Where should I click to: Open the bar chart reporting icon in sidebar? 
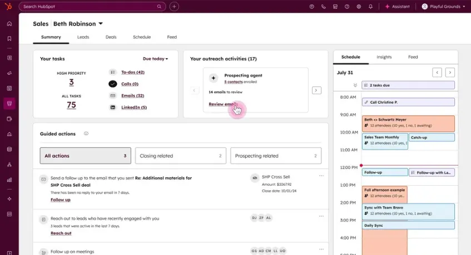tap(9, 180)
